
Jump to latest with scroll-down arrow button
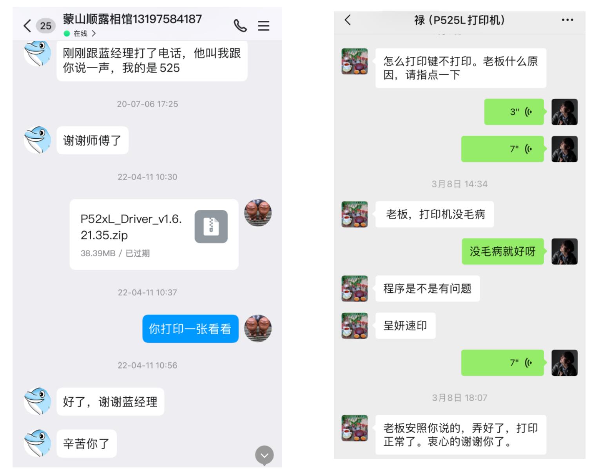click(265, 455)
